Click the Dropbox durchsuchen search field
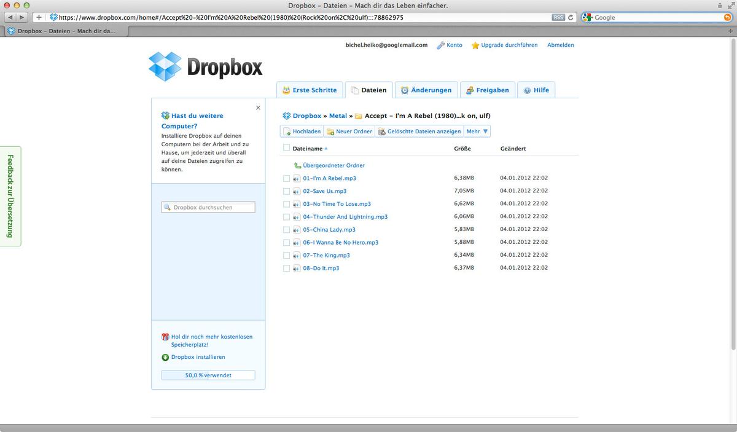The height and width of the screenshot is (432, 737). pyautogui.click(x=208, y=208)
